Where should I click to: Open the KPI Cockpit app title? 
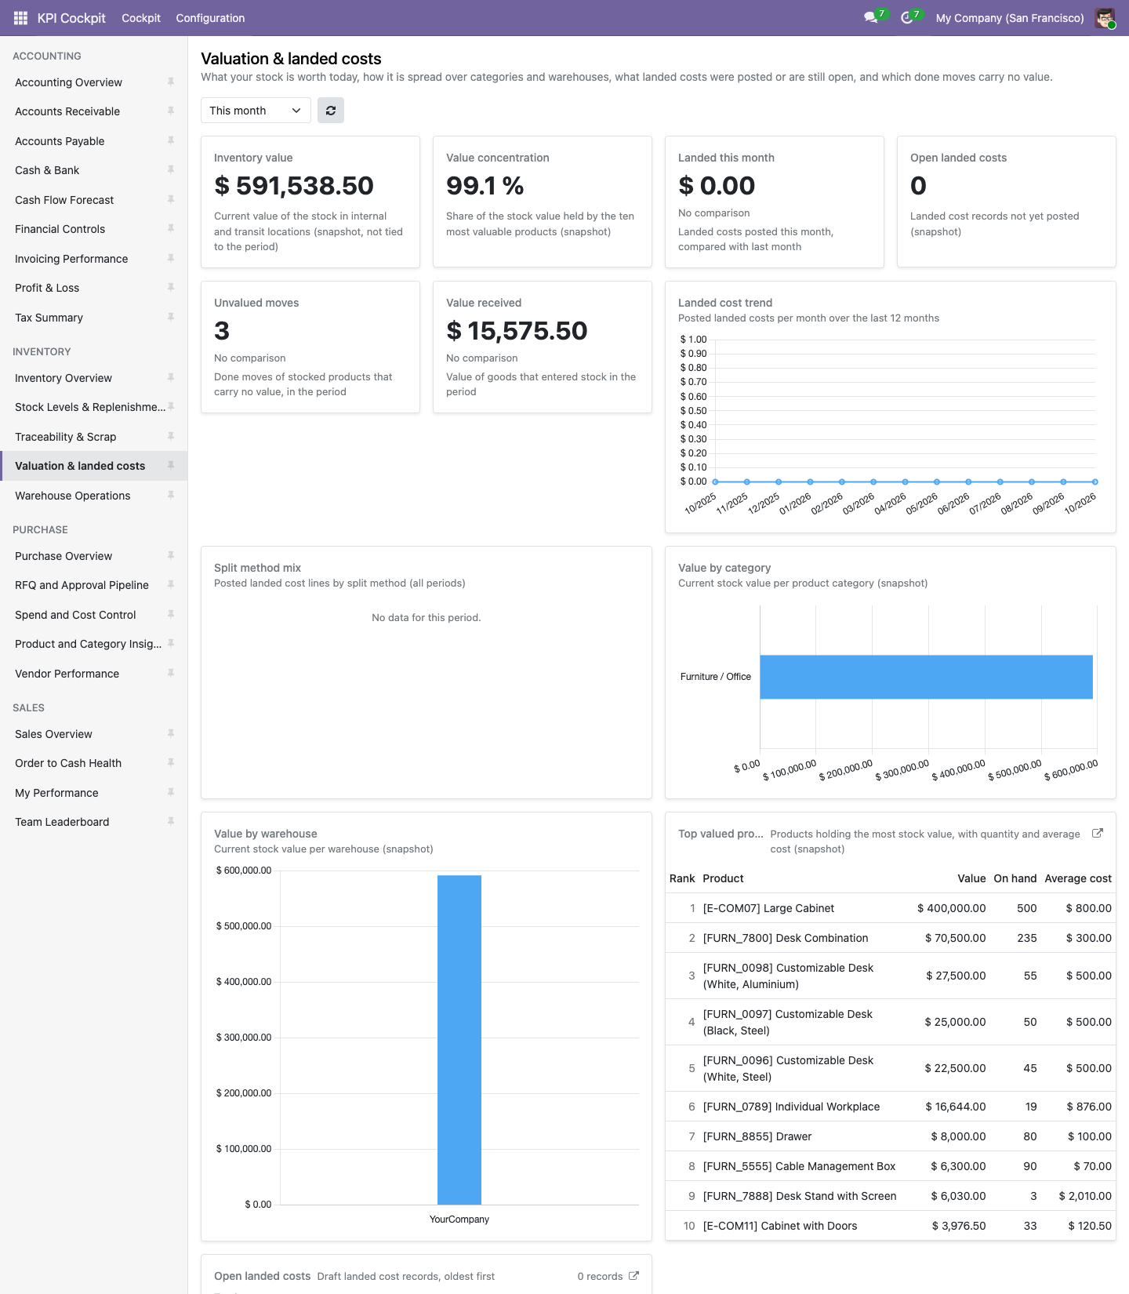tap(71, 18)
